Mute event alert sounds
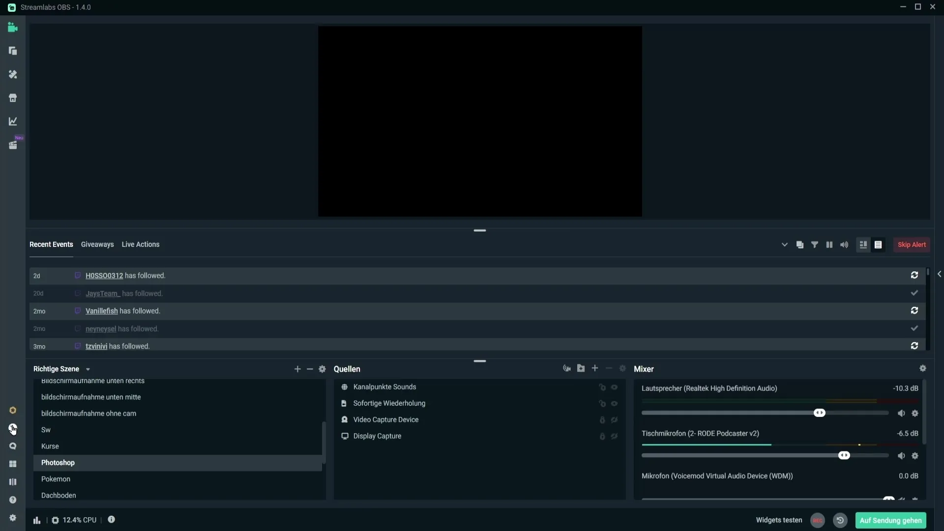The image size is (944, 531). click(844, 245)
